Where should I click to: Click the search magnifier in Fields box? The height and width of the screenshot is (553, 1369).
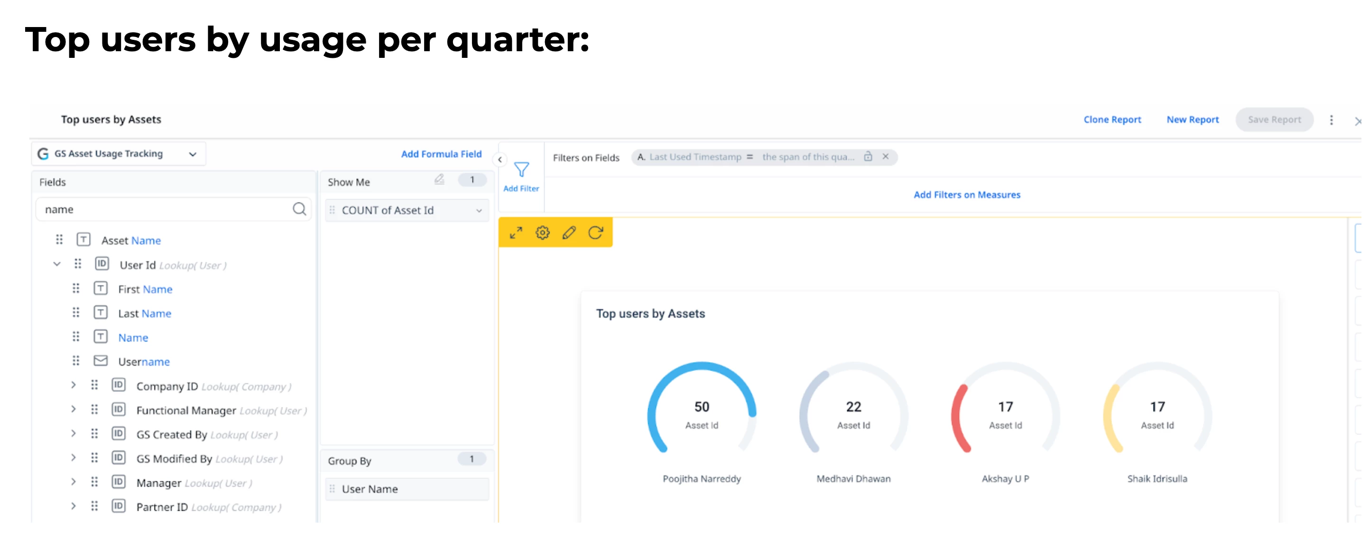[299, 209]
